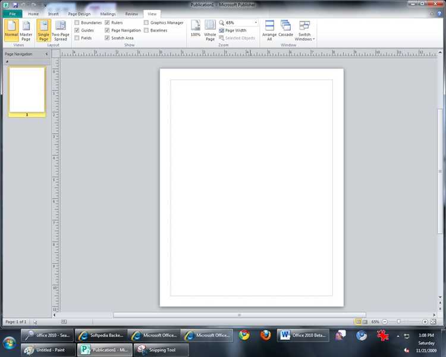Uncheck the Rulers checkbox

pyautogui.click(x=107, y=23)
